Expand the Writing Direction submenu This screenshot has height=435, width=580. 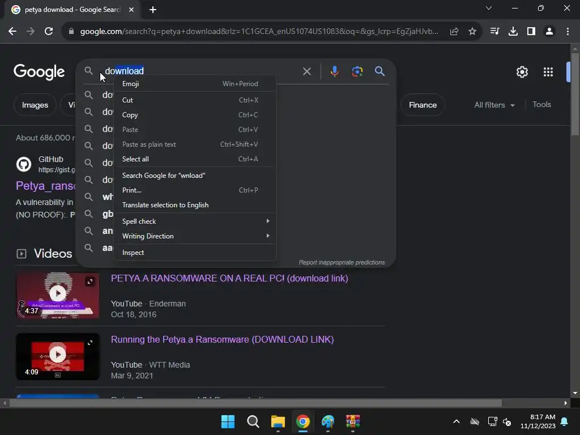coord(195,236)
